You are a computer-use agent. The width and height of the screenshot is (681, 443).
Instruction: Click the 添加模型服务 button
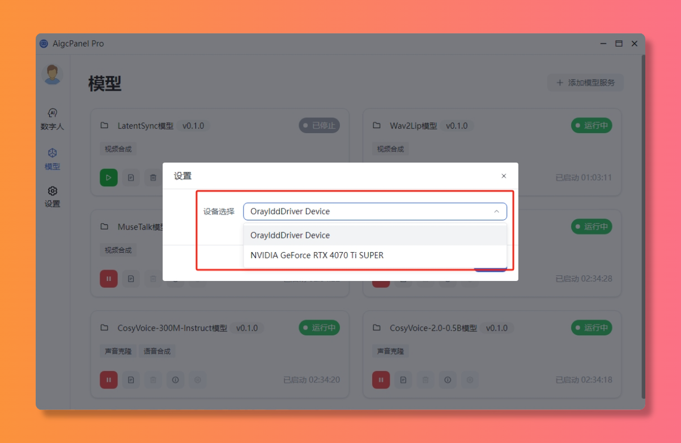pos(585,83)
